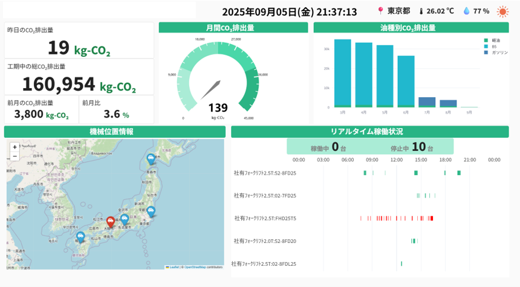Click the 18:00 timeline axis label
The image size is (520, 287).
coord(446,160)
